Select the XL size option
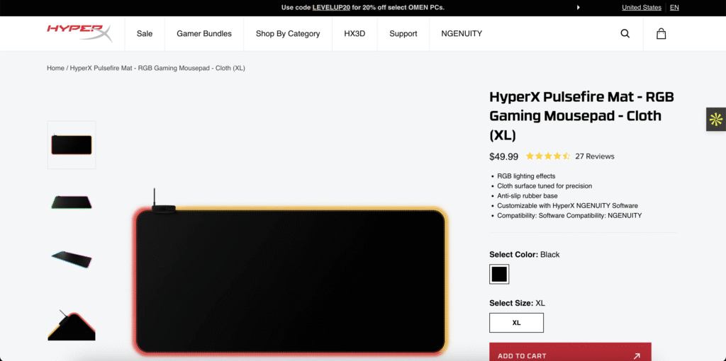726x361 pixels. (x=516, y=323)
